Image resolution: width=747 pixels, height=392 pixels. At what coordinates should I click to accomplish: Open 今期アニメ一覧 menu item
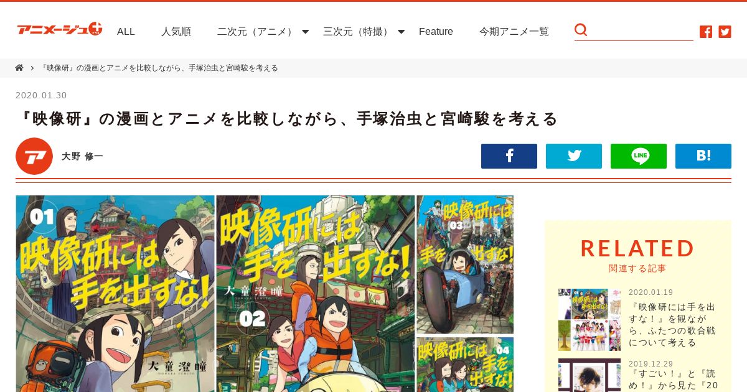(514, 32)
